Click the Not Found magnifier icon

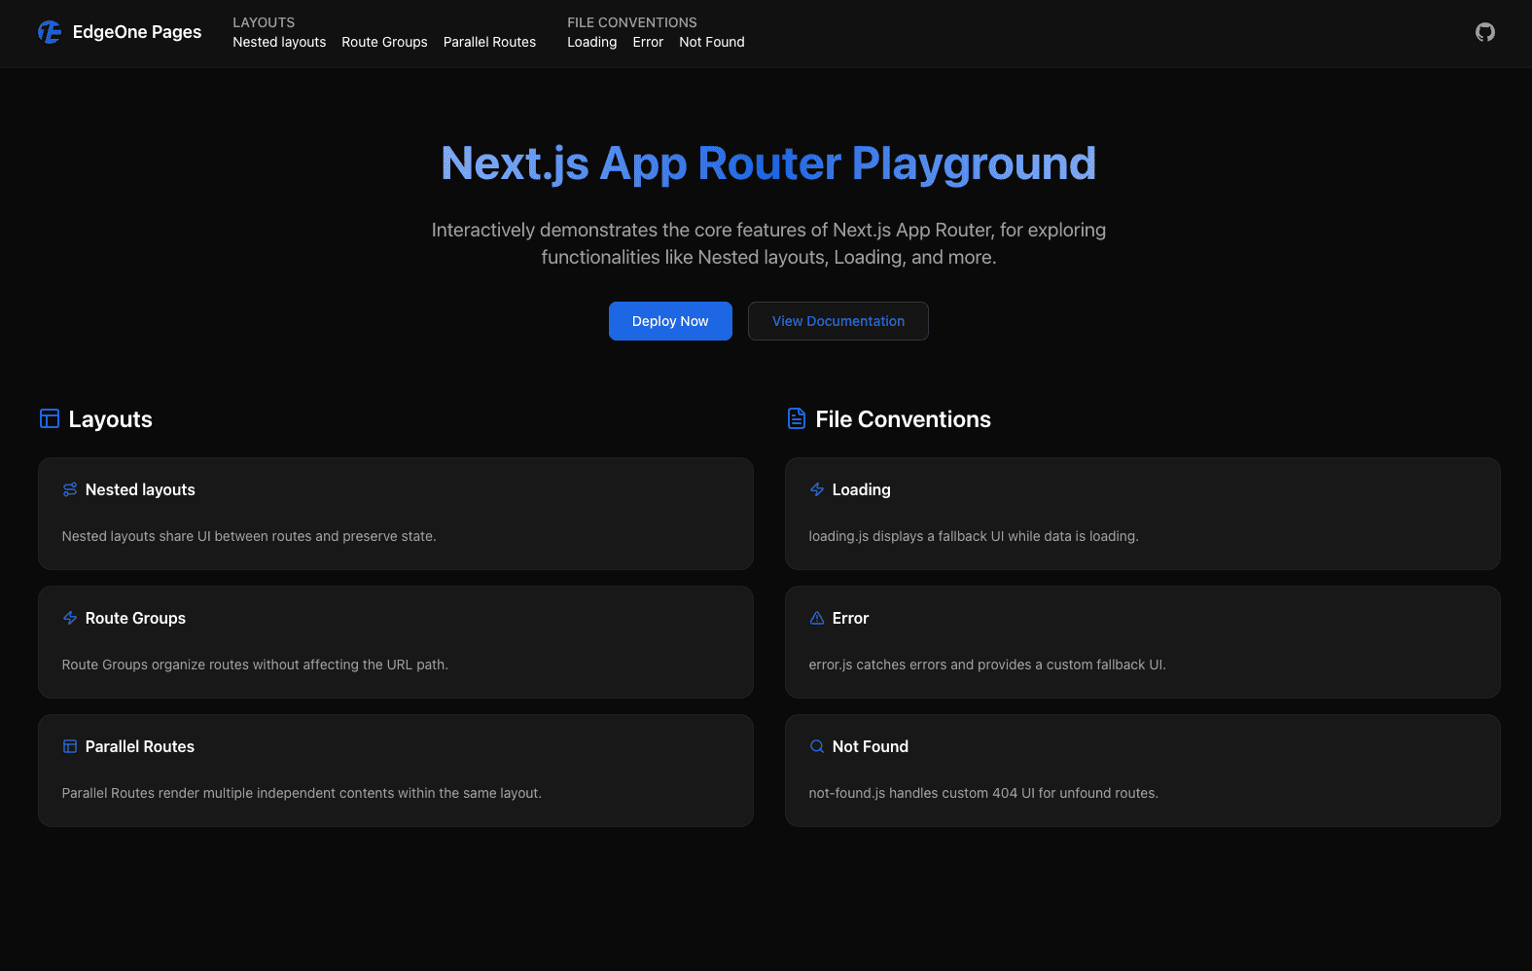click(817, 746)
